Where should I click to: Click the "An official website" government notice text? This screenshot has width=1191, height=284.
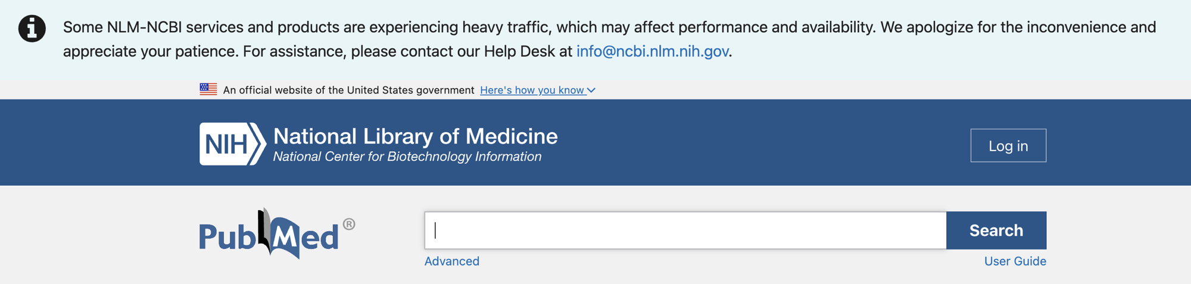348,90
